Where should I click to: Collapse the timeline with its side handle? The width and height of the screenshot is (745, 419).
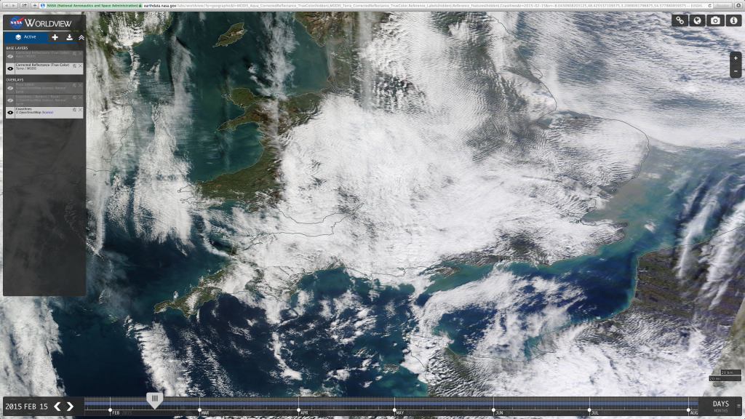click(x=739, y=406)
